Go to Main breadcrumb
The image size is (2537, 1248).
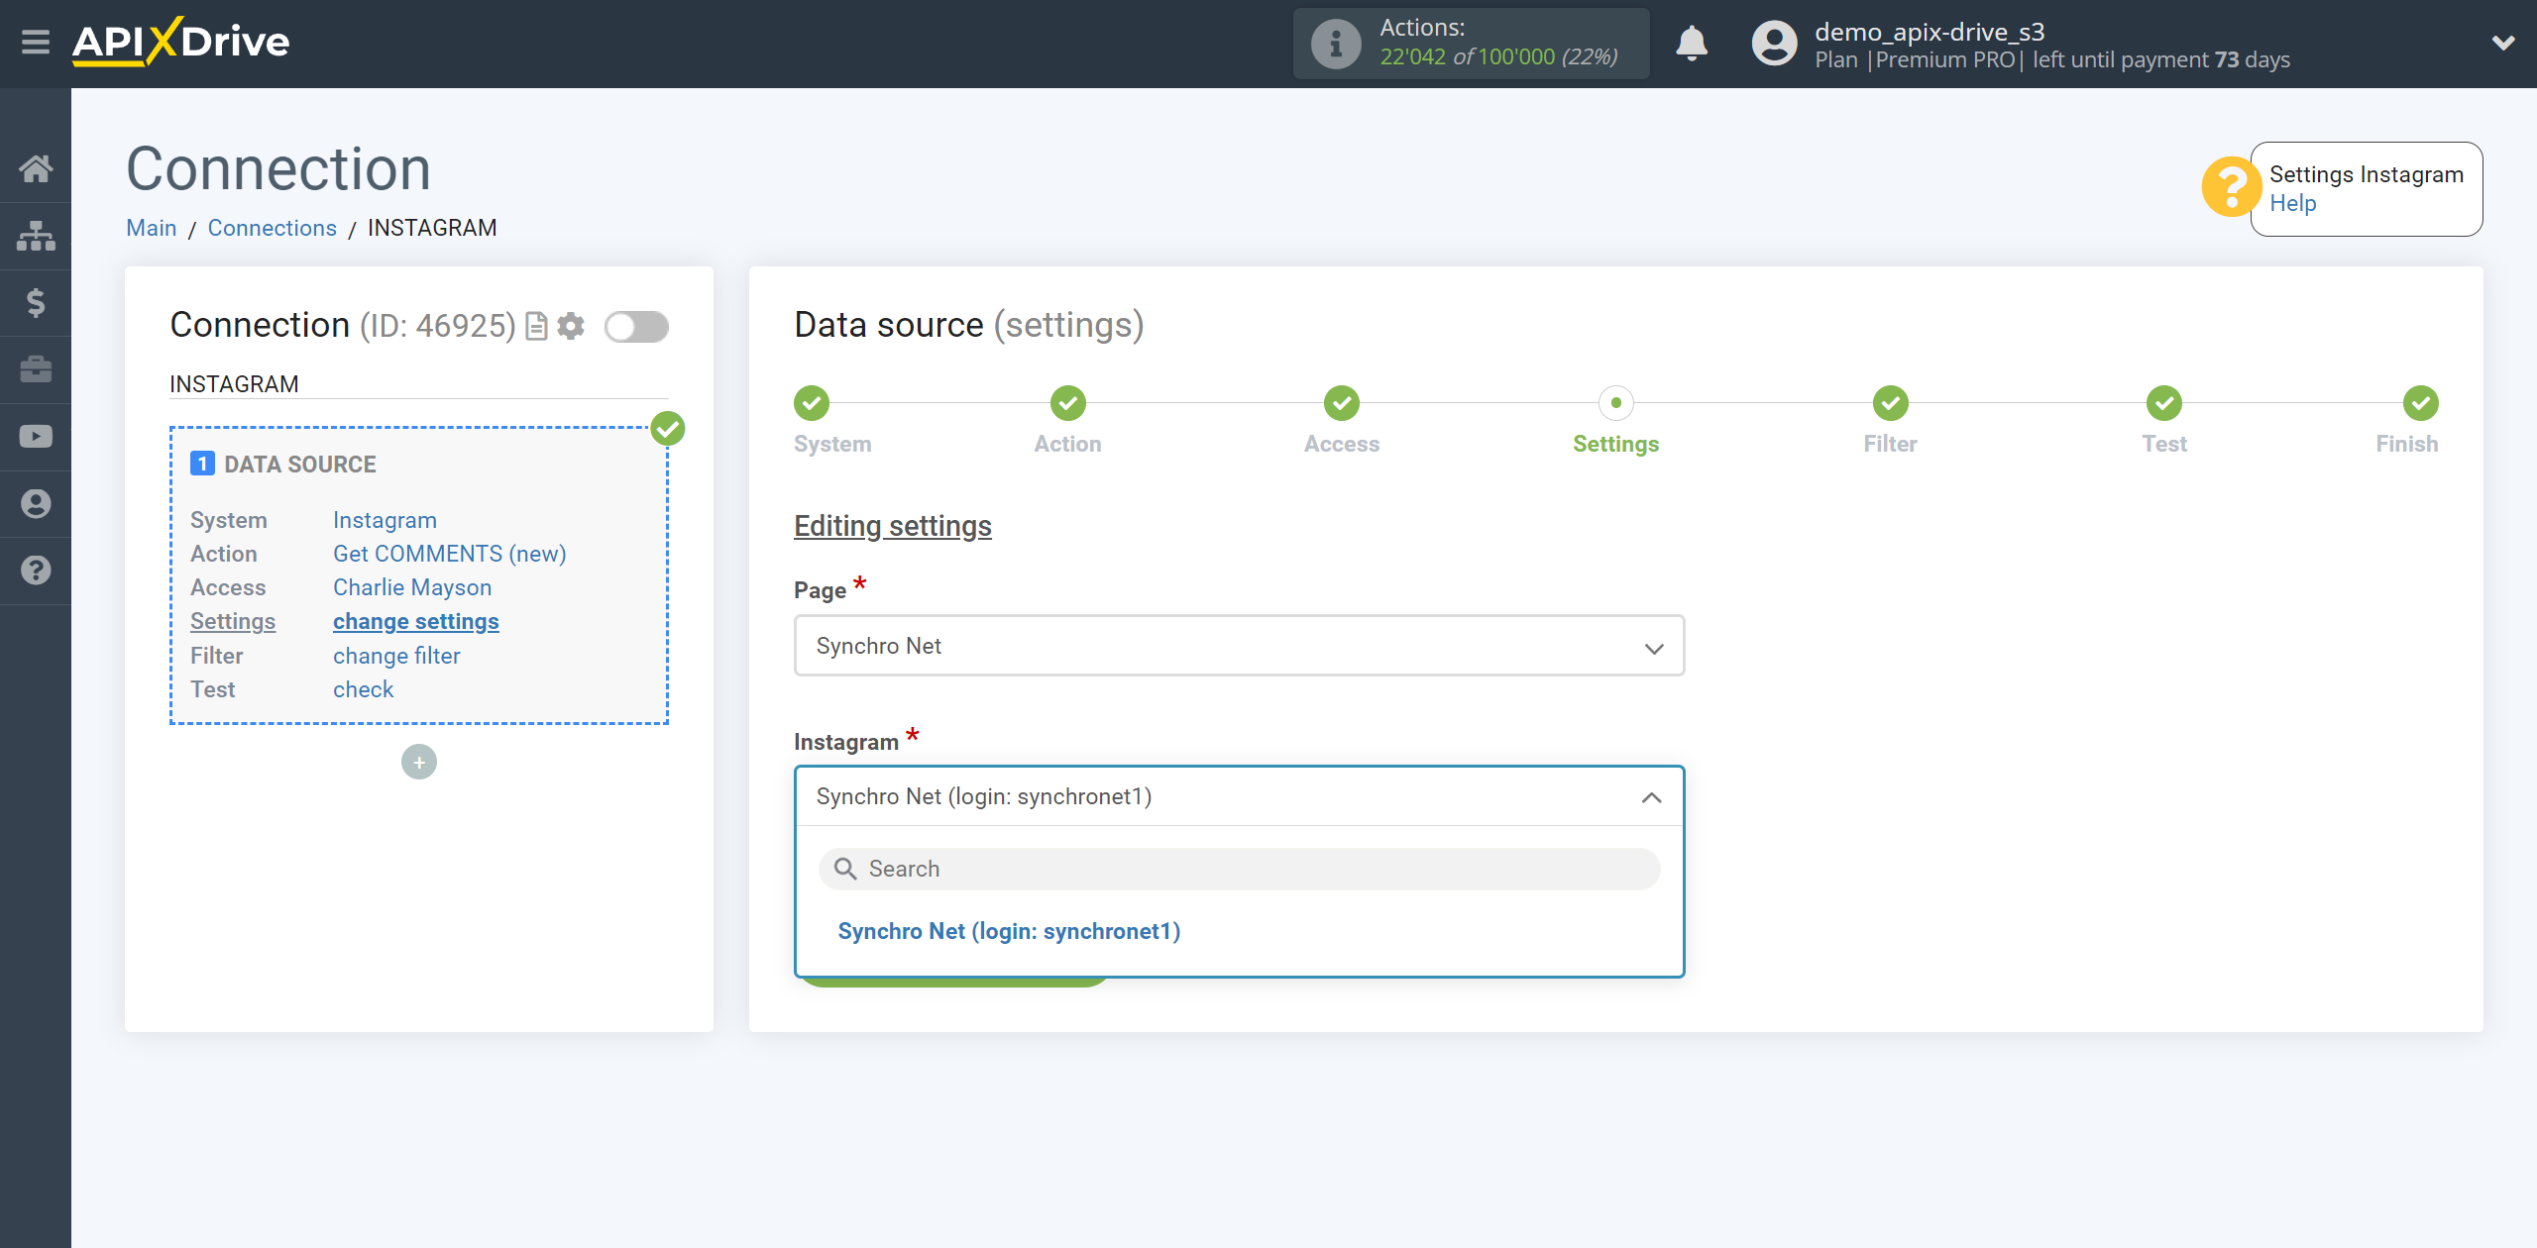coord(152,228)
